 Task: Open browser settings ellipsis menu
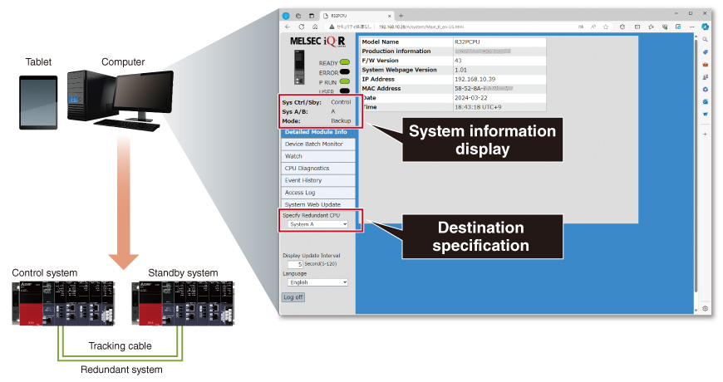(691, 27)
